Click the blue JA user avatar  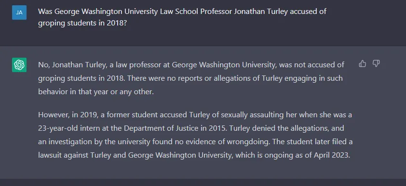[x=19, y=12]
